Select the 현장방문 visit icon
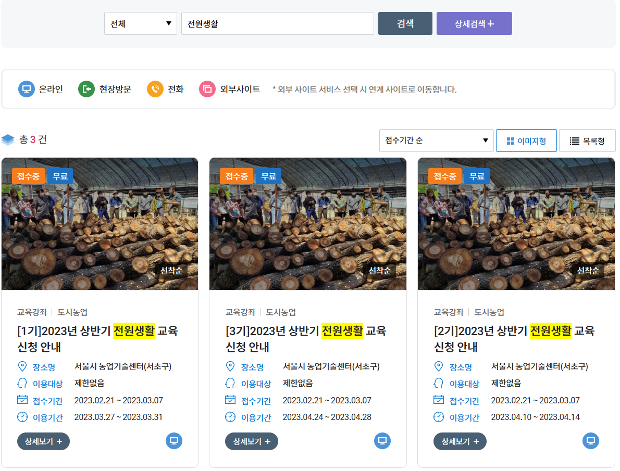The height and width of the screenshot is (471, 620). (x=88, y=89)
